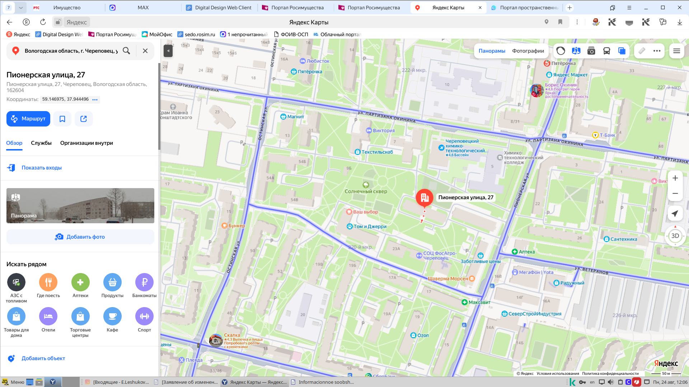Open more map tools dots

point(657,51)
